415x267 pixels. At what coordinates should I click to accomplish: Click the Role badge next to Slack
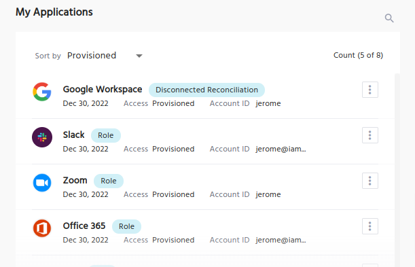106,135
